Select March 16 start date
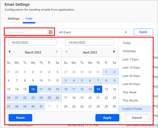158x128 pixels. point(33,89)
